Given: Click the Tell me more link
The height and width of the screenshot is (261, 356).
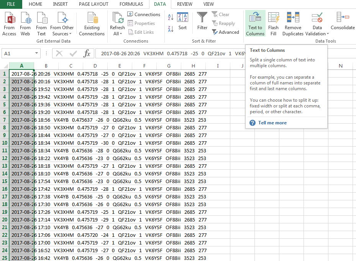Looking at the screenshot, I should (x=272, y=123).
